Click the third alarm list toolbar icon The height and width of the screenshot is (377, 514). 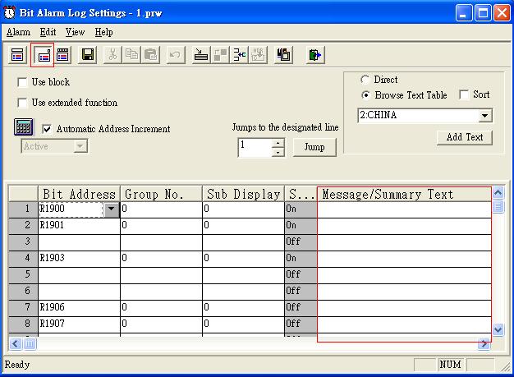pos(62,55)
